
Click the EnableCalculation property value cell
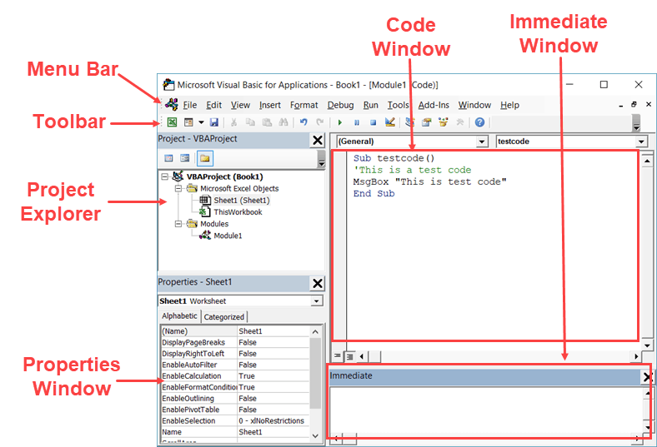pyautogui.click(x=272, y=376)
